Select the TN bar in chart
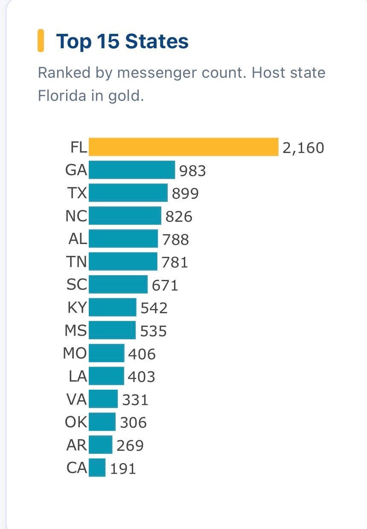This screenshot has height=529, width=367. pos(123,262)
